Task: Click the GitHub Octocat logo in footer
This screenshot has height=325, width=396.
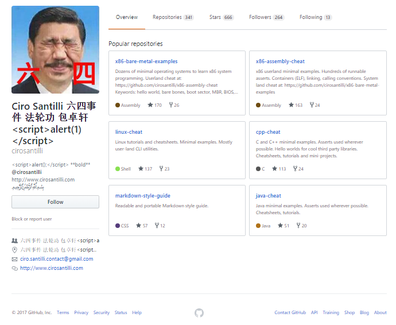Action: [199, 313]
